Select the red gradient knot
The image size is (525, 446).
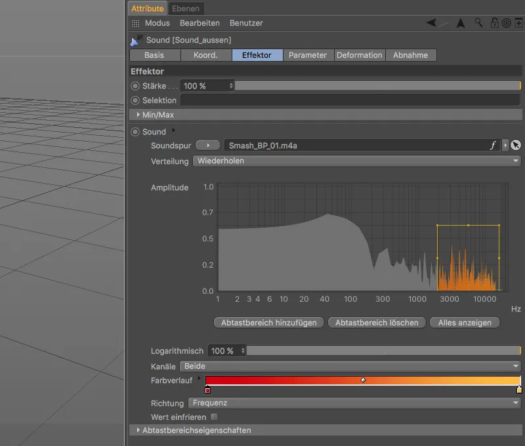coord(207,390)
